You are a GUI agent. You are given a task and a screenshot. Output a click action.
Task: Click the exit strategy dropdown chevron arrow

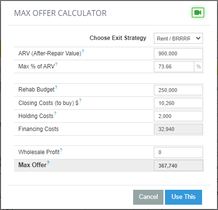pos(198,38)
